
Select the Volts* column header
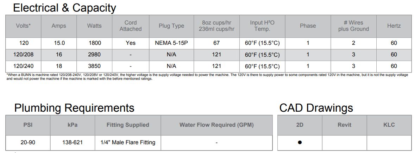point(23,26)
